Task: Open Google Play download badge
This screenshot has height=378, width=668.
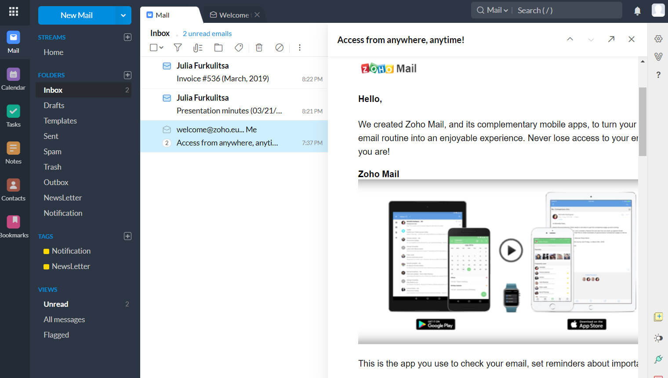Action: coord(436,324)
